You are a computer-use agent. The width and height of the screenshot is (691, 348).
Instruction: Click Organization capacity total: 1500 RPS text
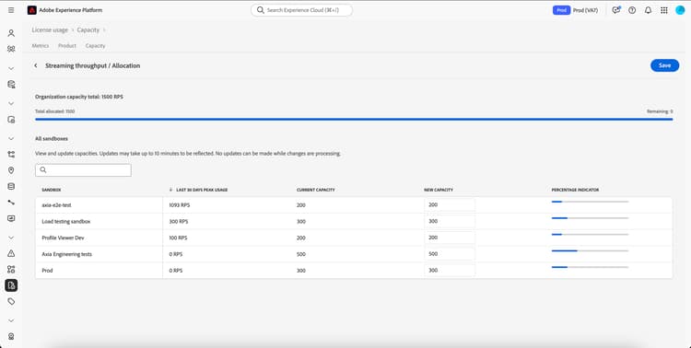click(79, 97)
